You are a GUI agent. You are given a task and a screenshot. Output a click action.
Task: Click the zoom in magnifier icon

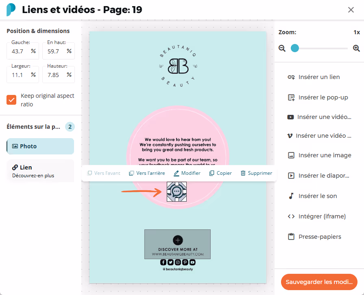pos(356,48)
